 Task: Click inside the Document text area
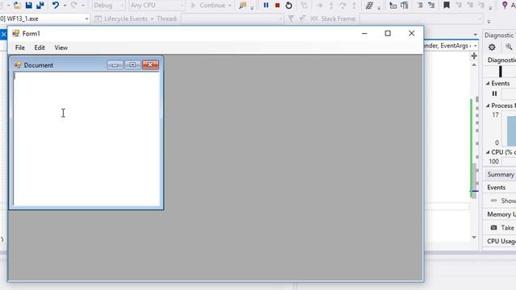coord(86,139)
